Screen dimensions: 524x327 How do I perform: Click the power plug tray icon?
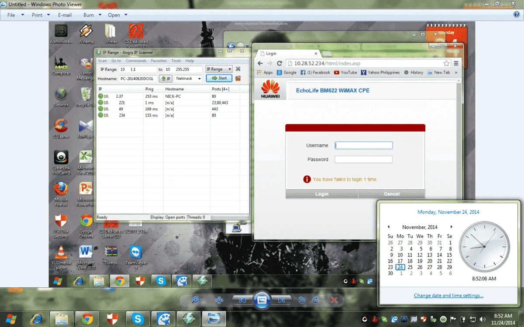click(x=462, y=319)
